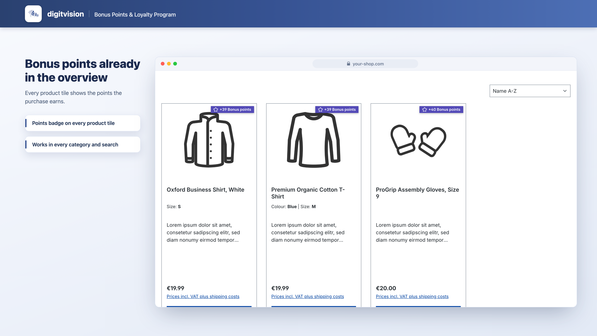Image resolution: width=597 pixels, height=336 pixels.
Task: Click the red close dot in mock browser
Action: click(163, 64)
